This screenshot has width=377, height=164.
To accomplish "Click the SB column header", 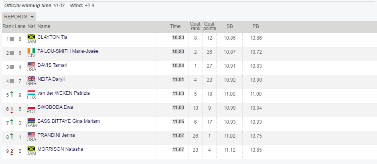I will (230, 26).
